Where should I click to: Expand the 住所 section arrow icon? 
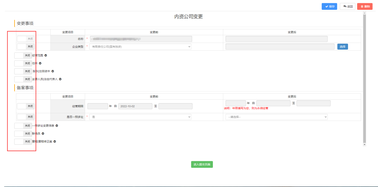click(40, 63)
